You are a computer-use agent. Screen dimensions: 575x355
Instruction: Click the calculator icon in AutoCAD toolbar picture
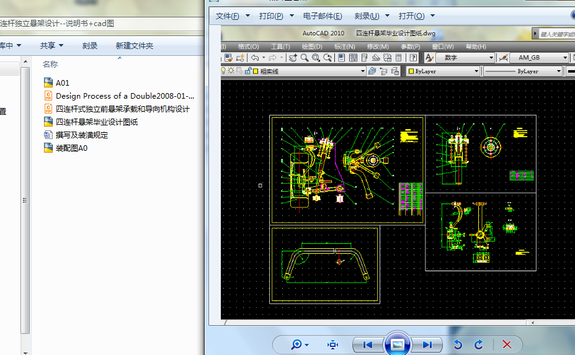[x=399, y=58]
